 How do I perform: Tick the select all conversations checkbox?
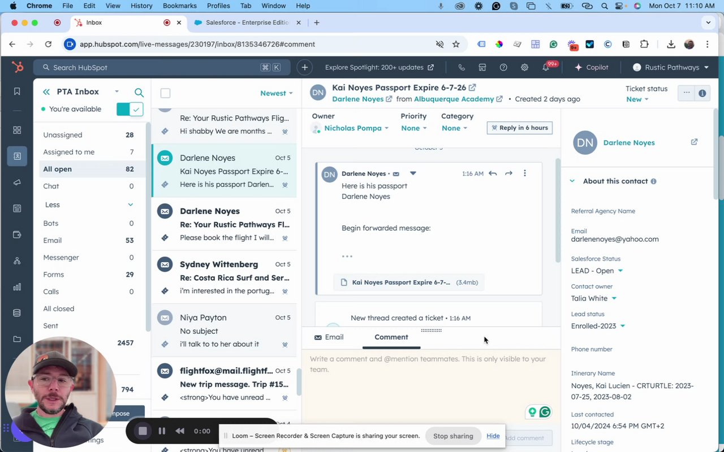click(x=165, y=93)
